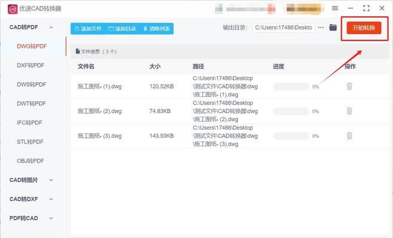Click progress bar of 施工图纸- (3).dwg
This screenshot has height=238, width=393.
[x=291, y=136]
